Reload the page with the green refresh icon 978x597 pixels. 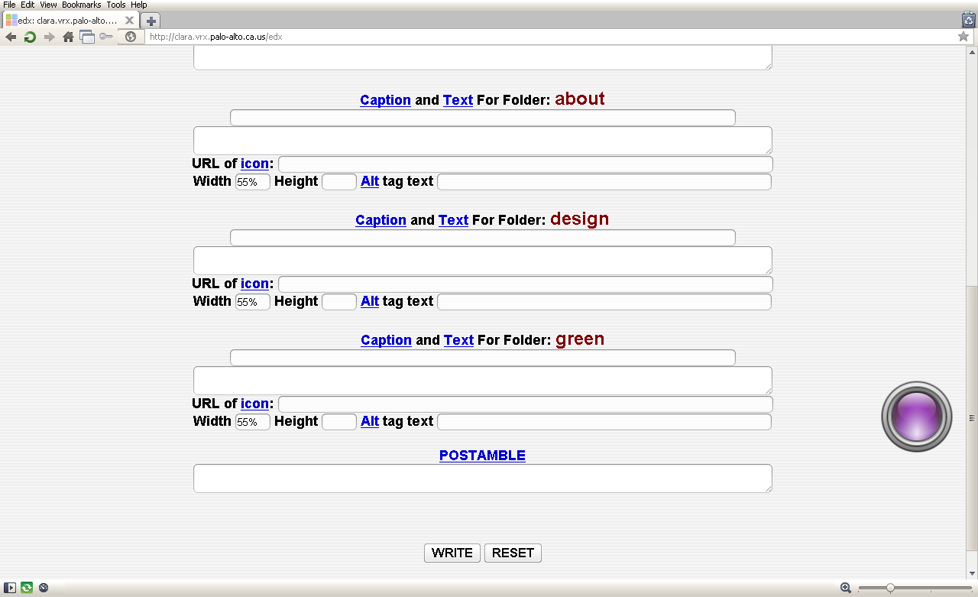coord(30,37)
